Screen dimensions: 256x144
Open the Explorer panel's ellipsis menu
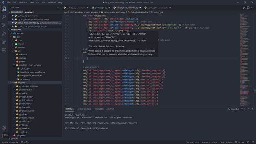click(x=58, y=8)
